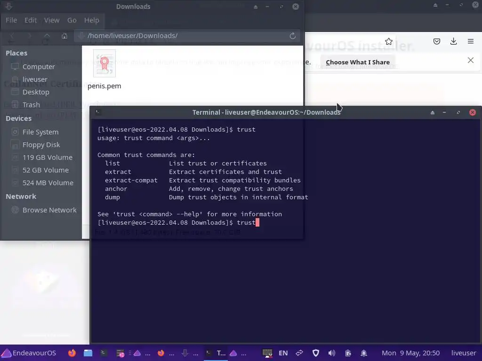Screen dimensions: 482x361
Task: Open the display settings tray icon
Action: point(267,353)
